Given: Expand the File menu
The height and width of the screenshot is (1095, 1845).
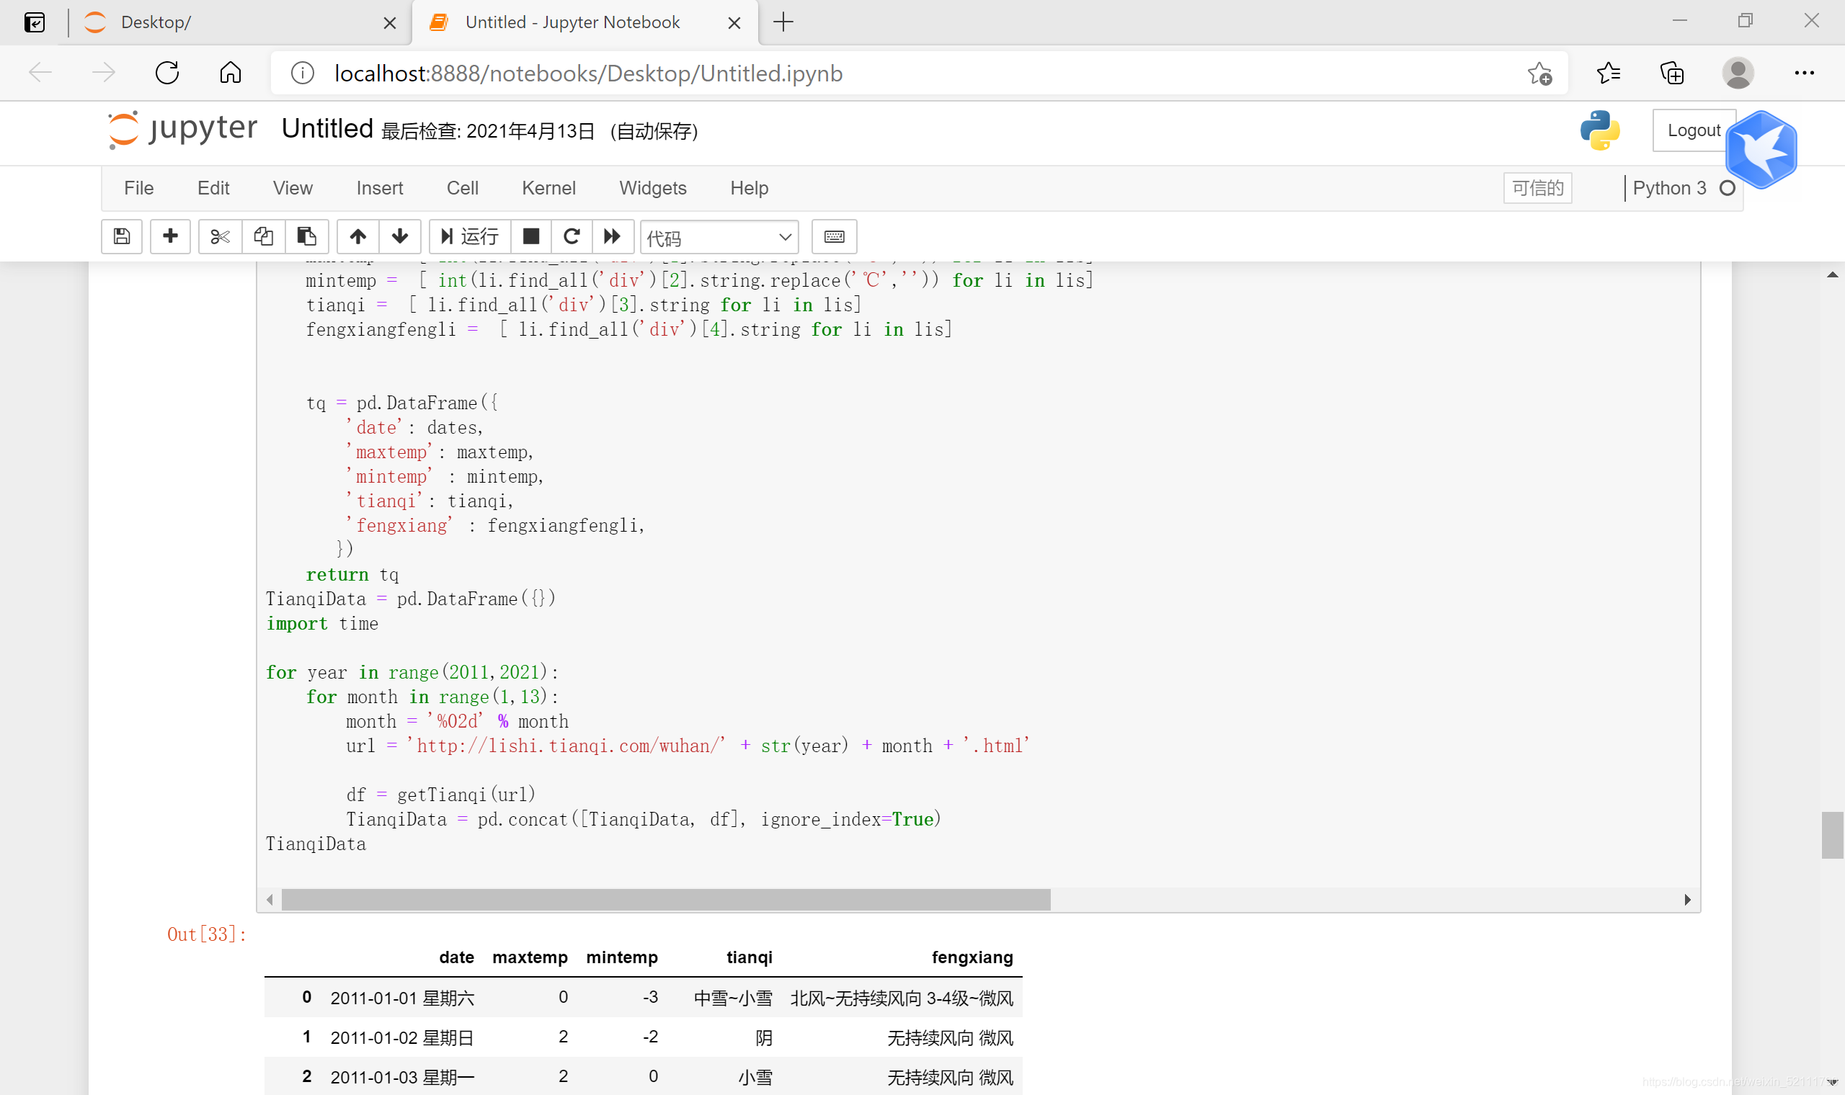Looking at the screenshot, I should coord(139,188).
